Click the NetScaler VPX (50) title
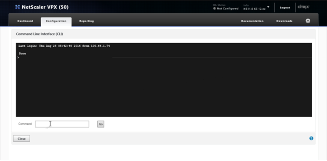Screen dimensions: 327x161 tap(45, 7)
